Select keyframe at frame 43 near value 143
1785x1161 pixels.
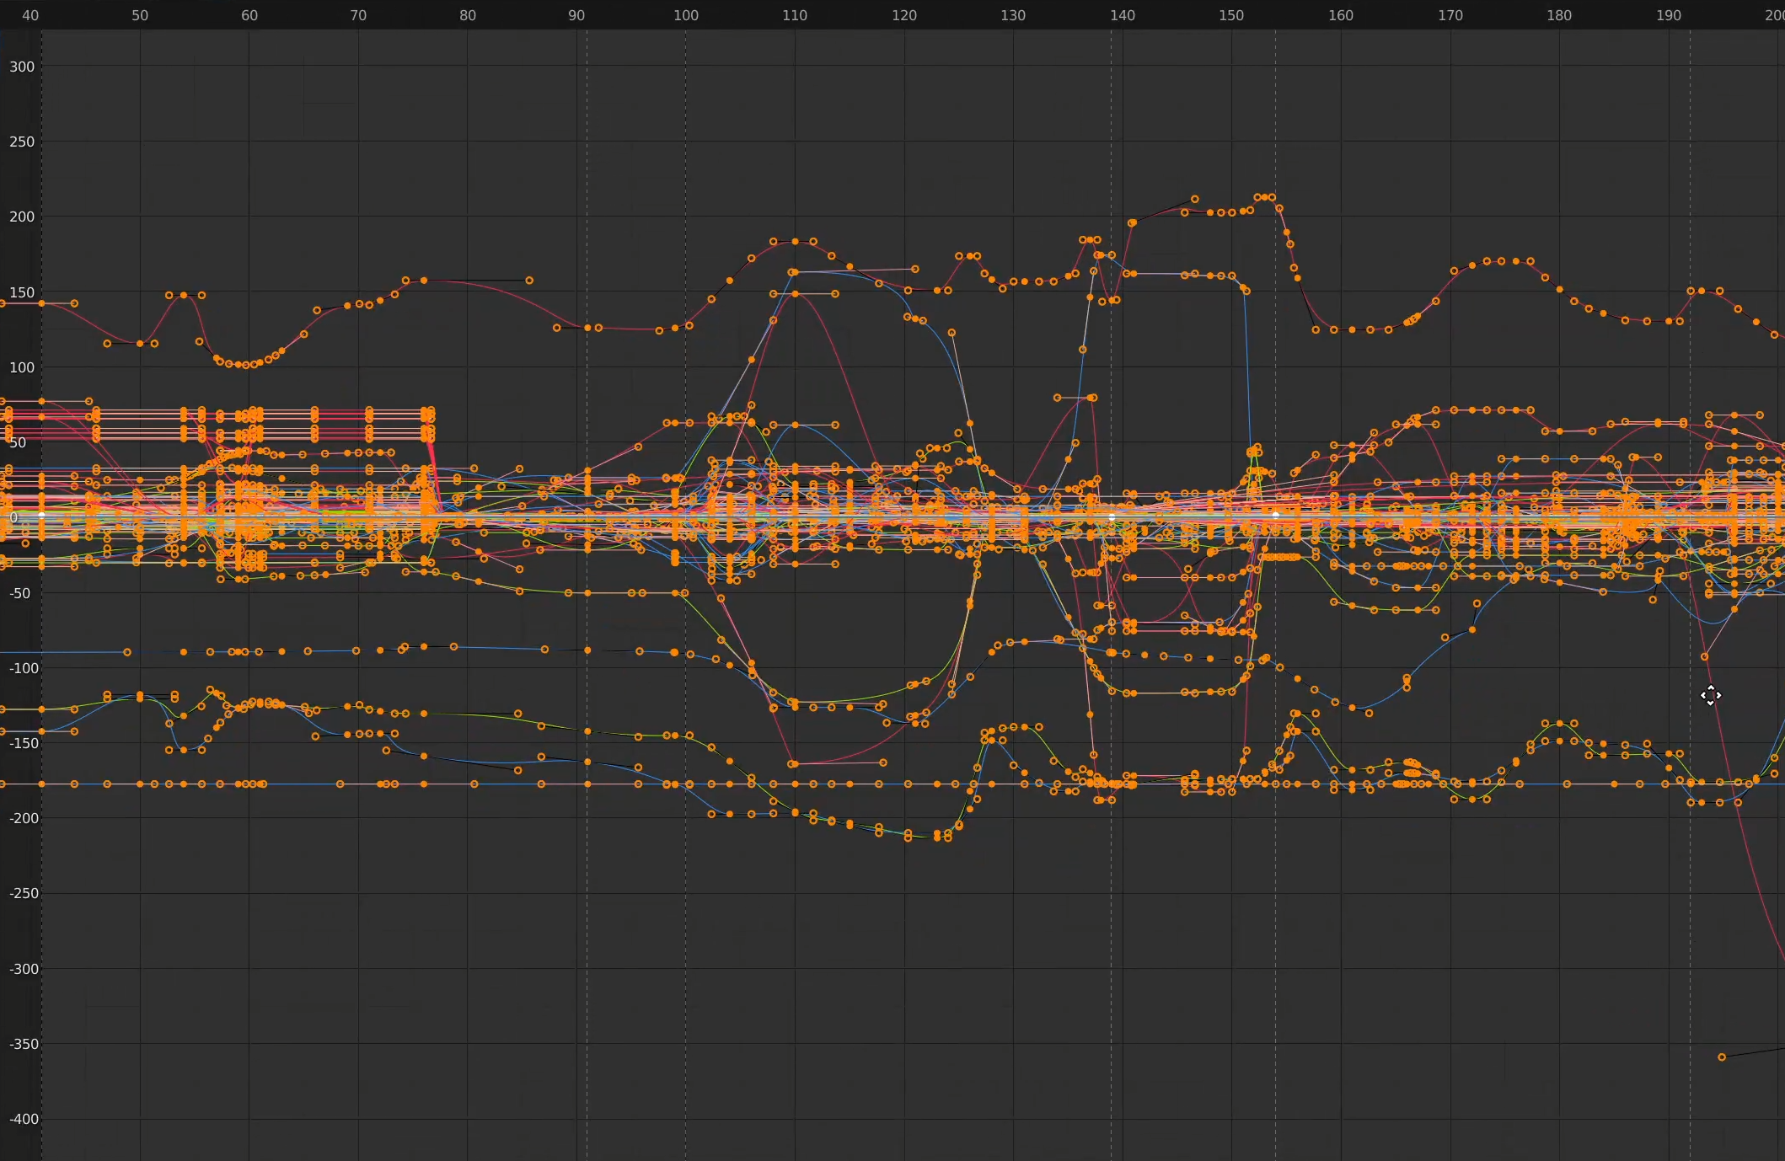(74, 303)
